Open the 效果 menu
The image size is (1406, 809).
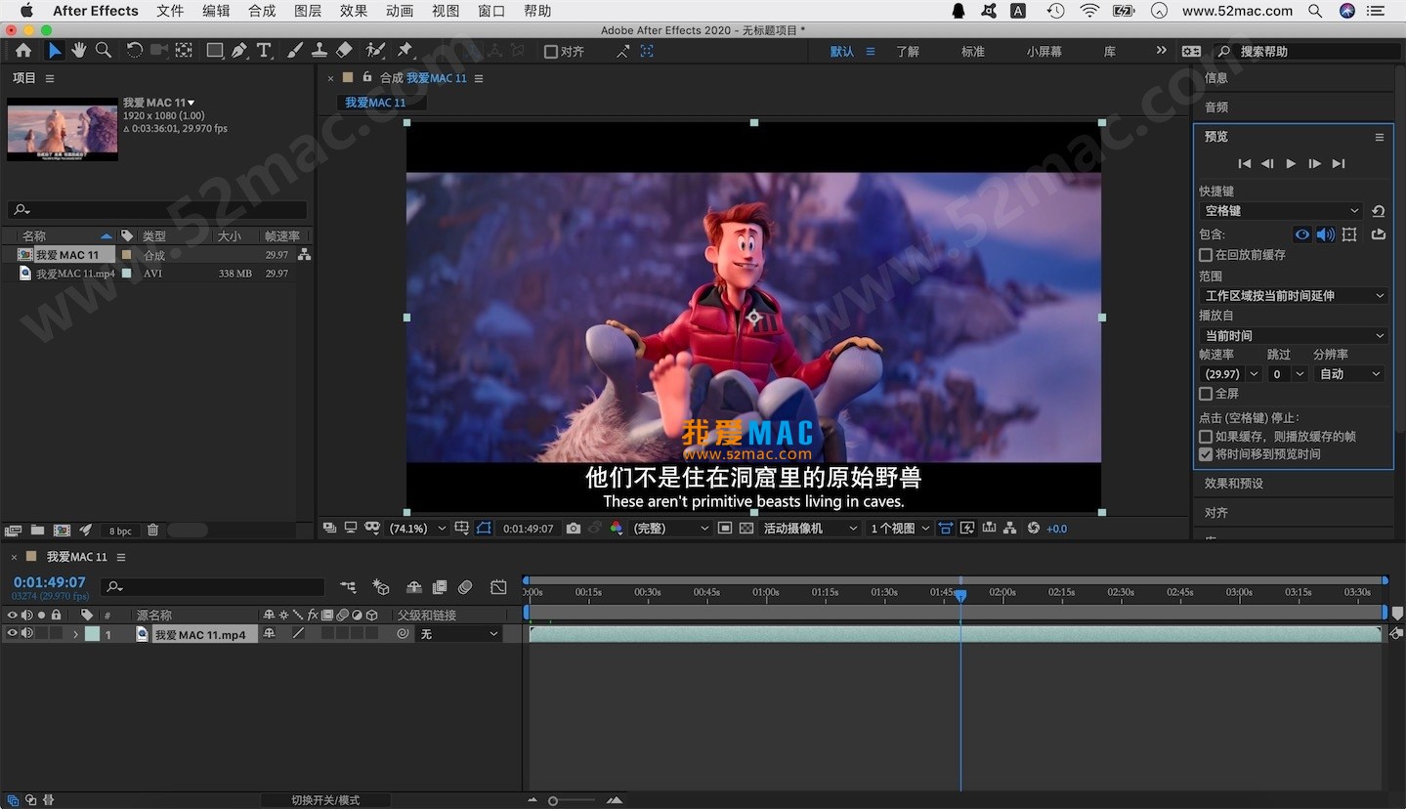[354, 11]
